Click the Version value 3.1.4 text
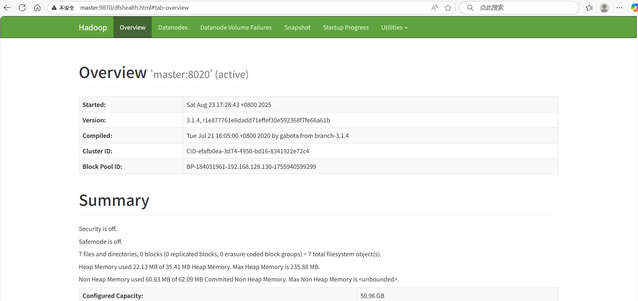The height and width of the screenshot is (301, 638). tap(258, 120)
